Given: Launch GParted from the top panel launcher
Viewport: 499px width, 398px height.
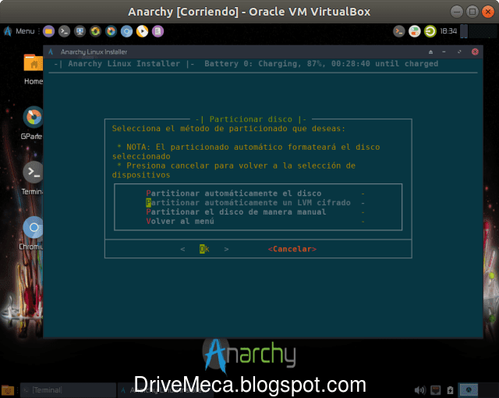Looking at the screenshot, I should click(111, 31).
